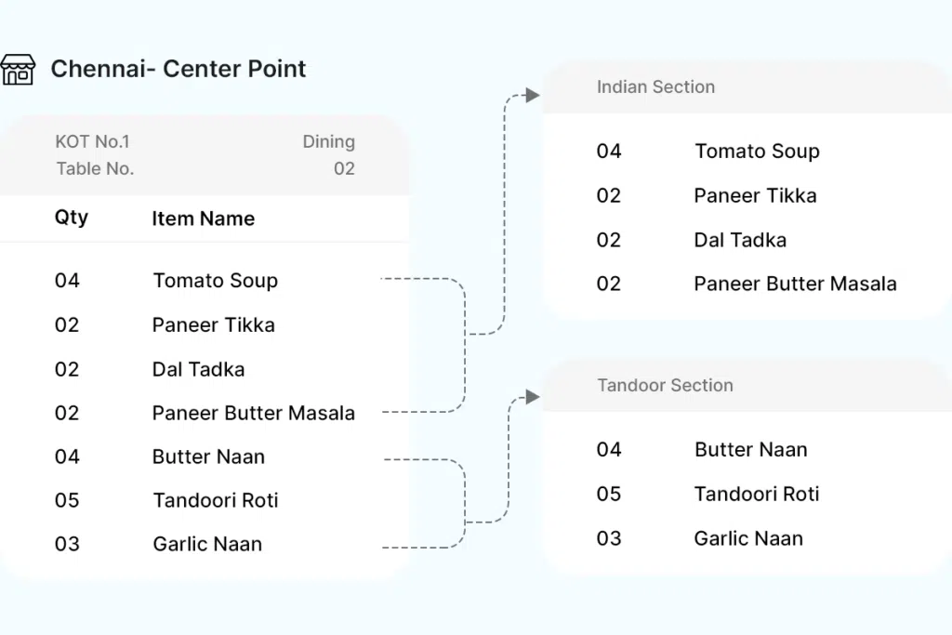This screenshot has width=952, height=635.
Task: Select Garlic Naan in the KOT list
Action: [206, 545]
